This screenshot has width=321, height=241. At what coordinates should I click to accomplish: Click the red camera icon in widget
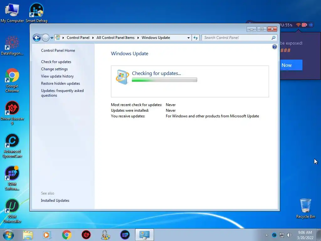(304, 25)
